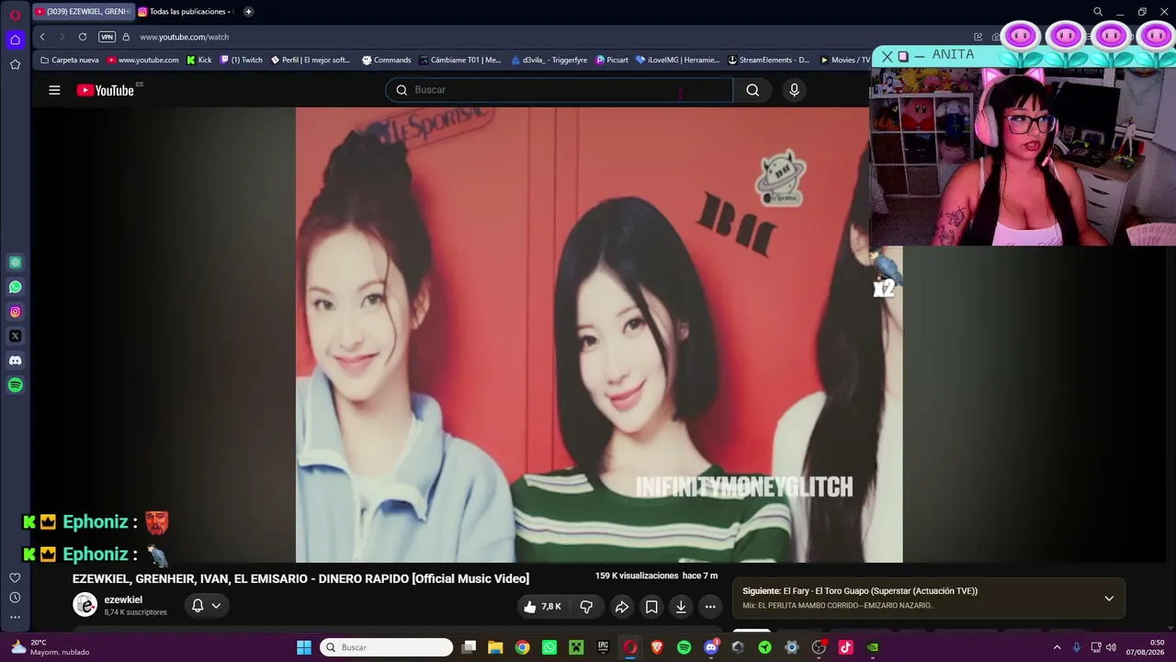Show hidden system tray icons chevron
The image size is (1176, 662).
click(x=1056, y=647)
